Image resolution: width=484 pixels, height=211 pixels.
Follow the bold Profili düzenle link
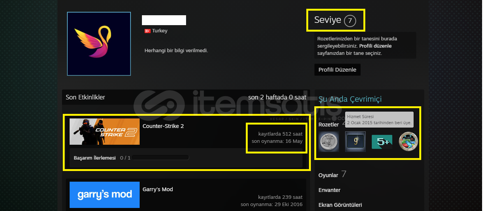(x=375, y=46)
